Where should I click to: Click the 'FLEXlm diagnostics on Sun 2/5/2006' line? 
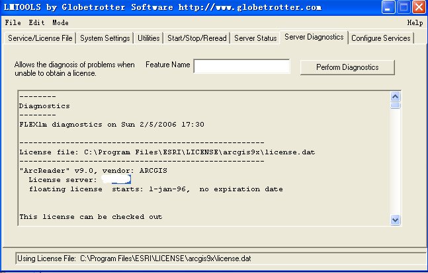(112, 125)
